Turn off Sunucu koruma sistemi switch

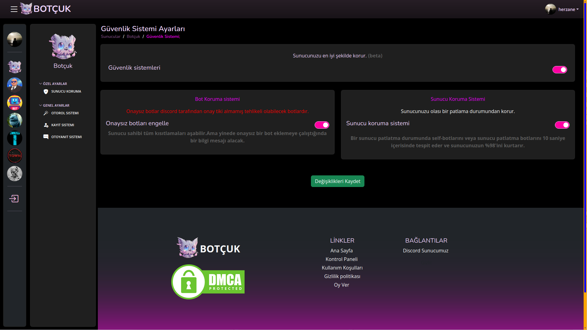562,125
